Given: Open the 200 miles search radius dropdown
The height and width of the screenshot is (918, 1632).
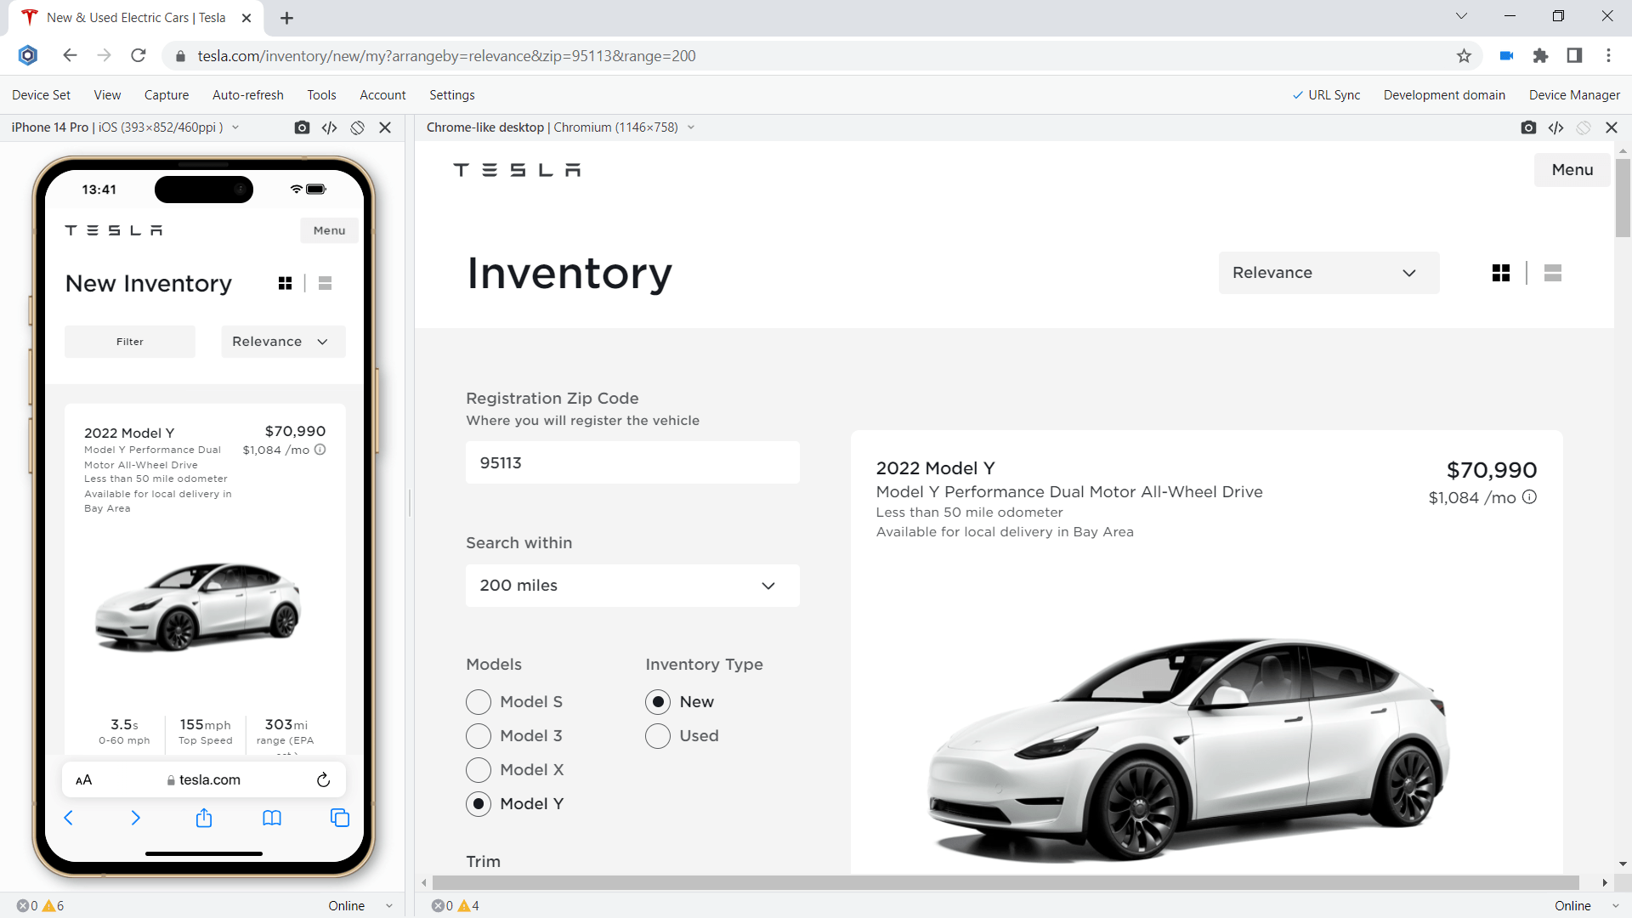Looking at the screenshot, I should [632, 586].
